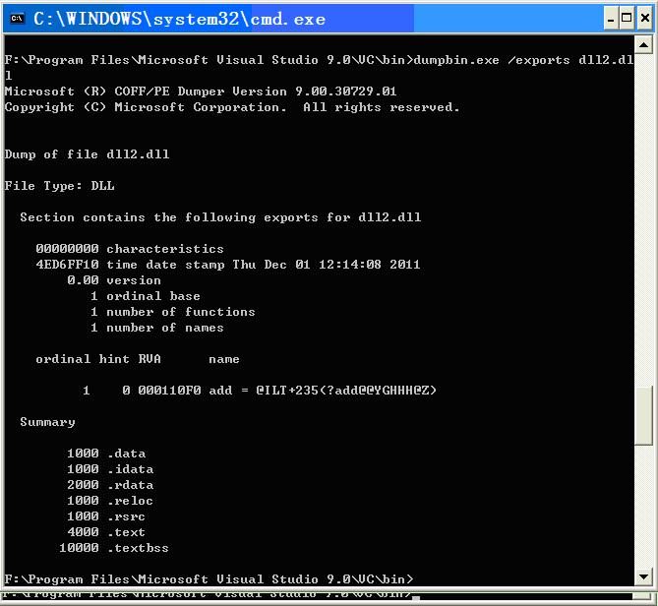Screen dimensions: 658x606
Task: Close the cmd.exe console window
Action: [642, 19]
